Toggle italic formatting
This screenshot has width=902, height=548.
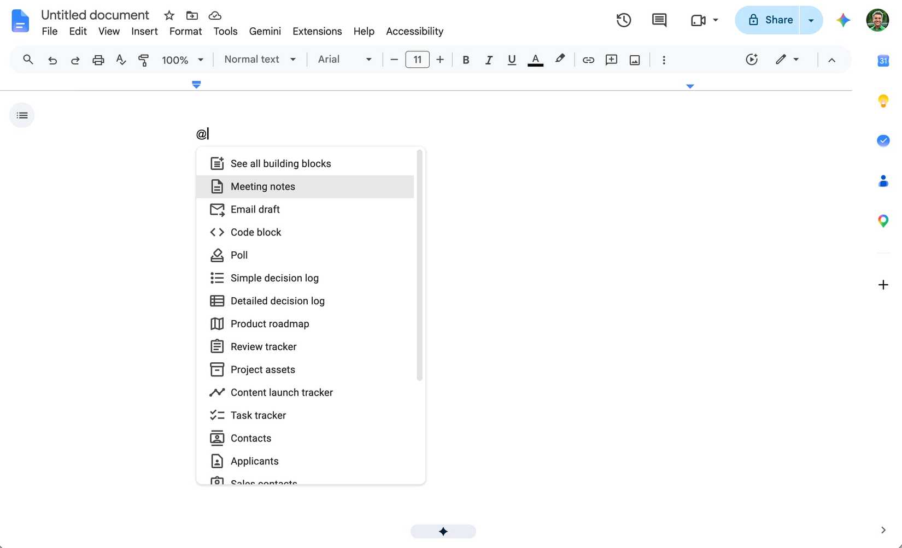[489, 60]
